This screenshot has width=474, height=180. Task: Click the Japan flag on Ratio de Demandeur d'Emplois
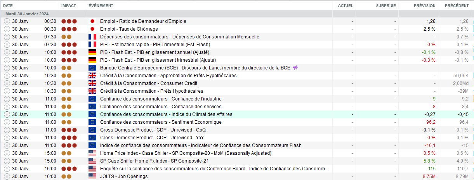coord(92,21)
